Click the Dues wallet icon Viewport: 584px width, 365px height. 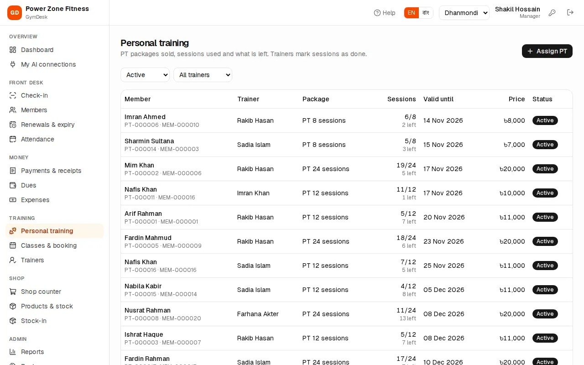[13, 185]
